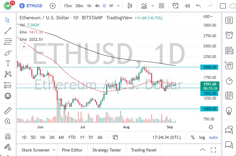Screen dimensions: 236x156
Task: Click the zoom in magnifier tool
Action: 8,121
